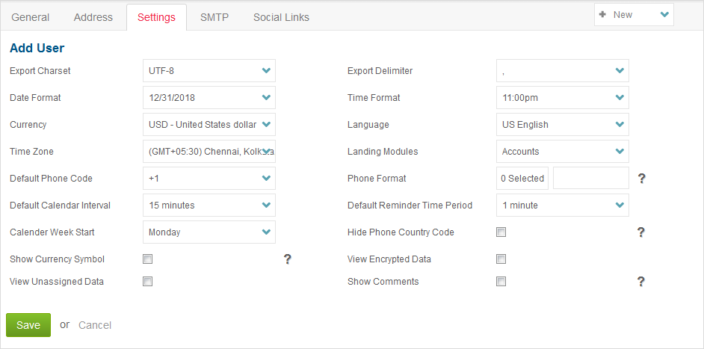Click the Default Reminder Time Period label
The height and width of the screenshot is (349, 704).
coord(410,206)
